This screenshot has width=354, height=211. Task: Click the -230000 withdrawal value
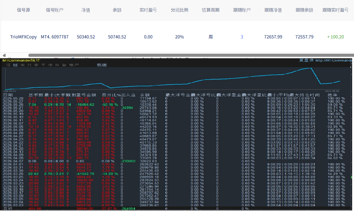[128, 161]
